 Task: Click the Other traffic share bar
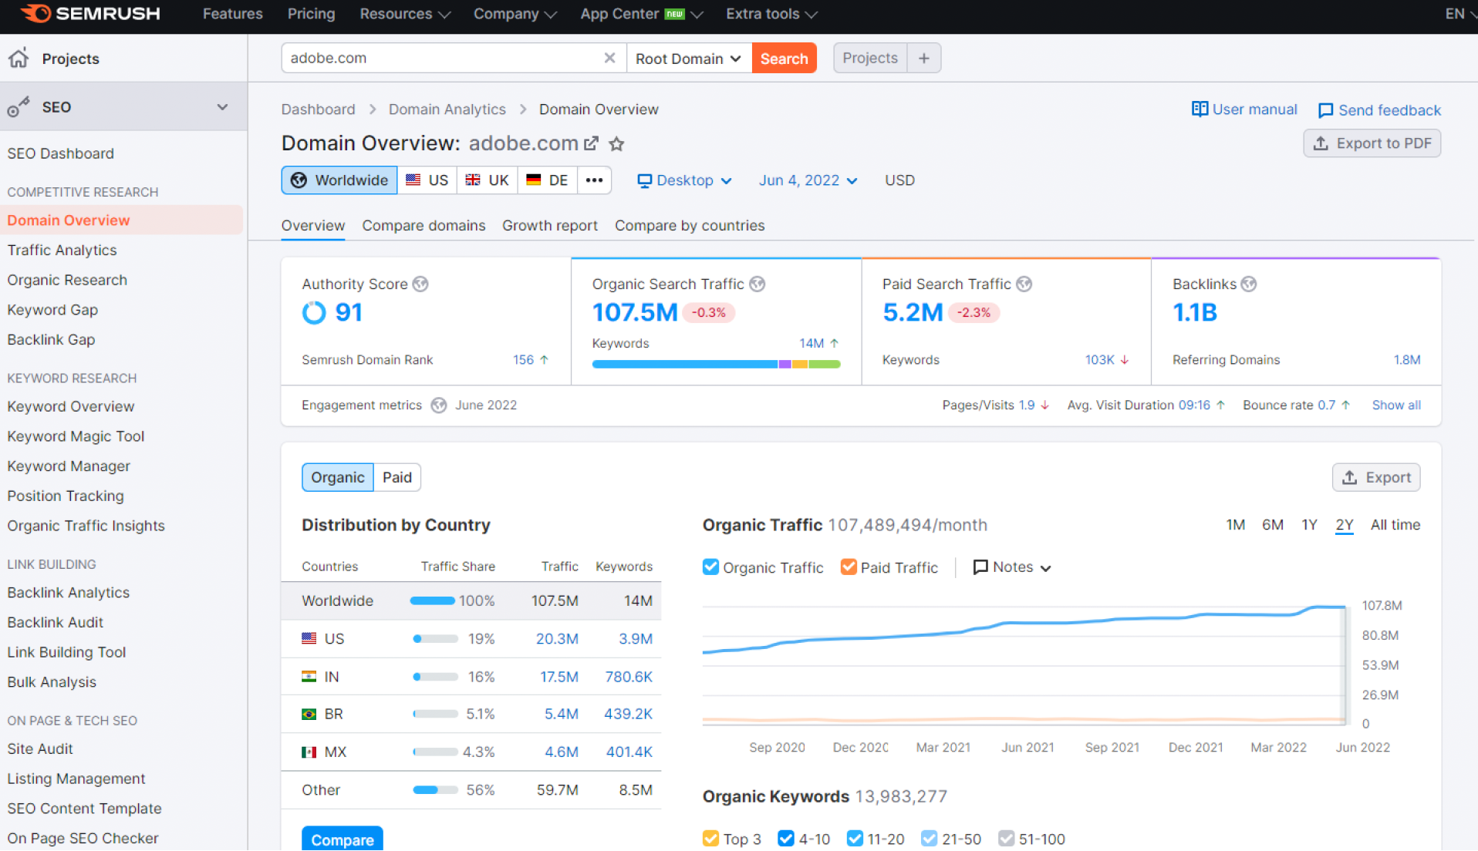[435, 789]
